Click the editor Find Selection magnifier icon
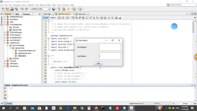This screenshot has width=197, height=111. (73, 18)
